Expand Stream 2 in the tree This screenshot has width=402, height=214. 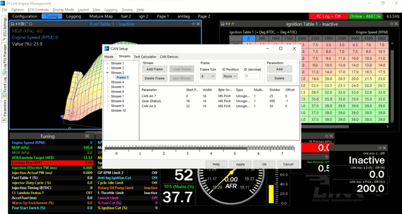pyautogui.click(x=107, y=68)
